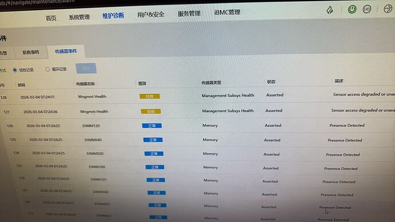Click sensor name DIMM120
This screenshot has width=395, height=222.
point(91,126)
